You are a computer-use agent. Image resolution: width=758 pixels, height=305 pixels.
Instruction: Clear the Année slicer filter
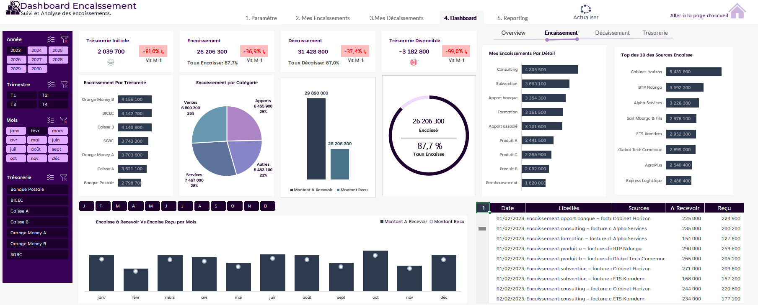point(64,39)
